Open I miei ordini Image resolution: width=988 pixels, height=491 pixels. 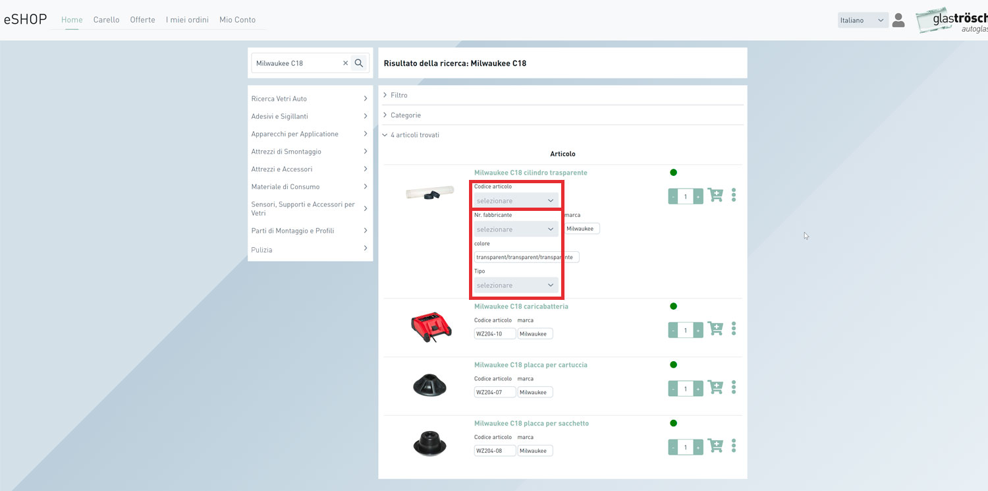[x=187, y=20]
